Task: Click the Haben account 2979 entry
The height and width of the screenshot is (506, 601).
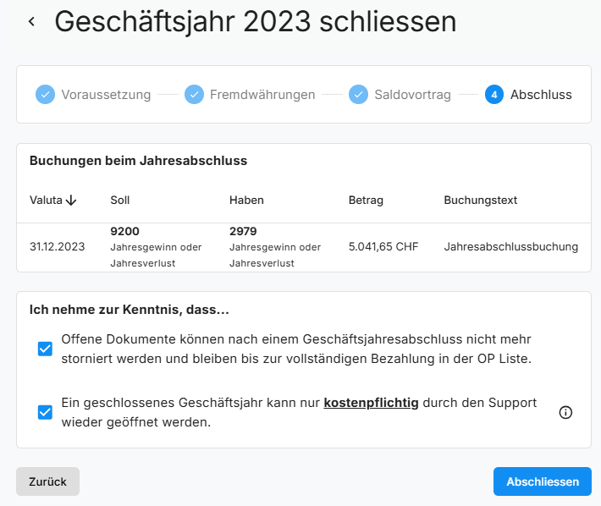Action: [x=243, y=231]
